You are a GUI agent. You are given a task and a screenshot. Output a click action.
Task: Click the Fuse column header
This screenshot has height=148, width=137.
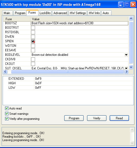(17, 19)
